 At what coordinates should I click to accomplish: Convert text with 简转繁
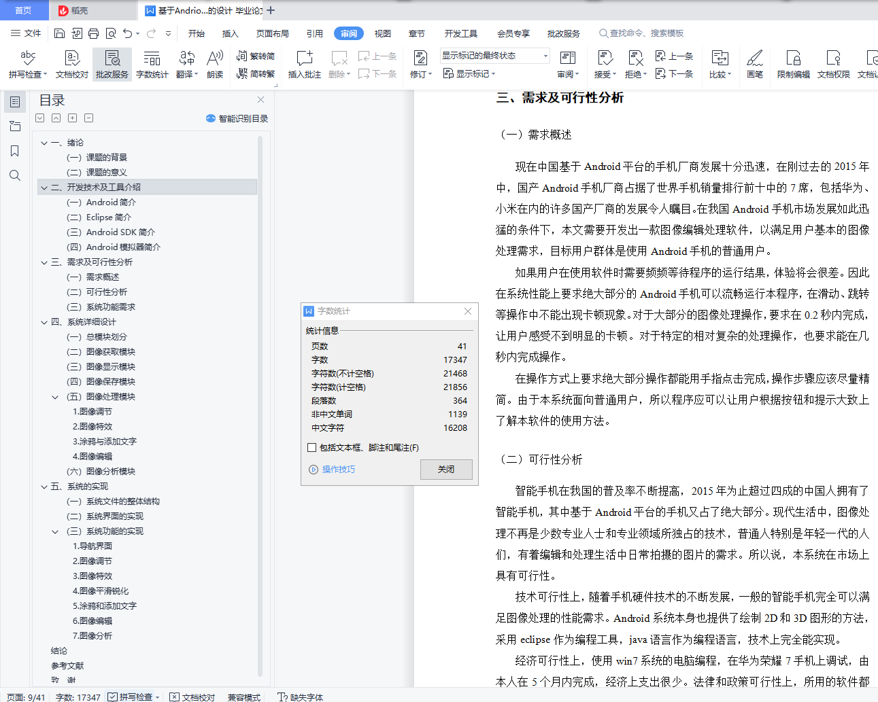[256, 73]
